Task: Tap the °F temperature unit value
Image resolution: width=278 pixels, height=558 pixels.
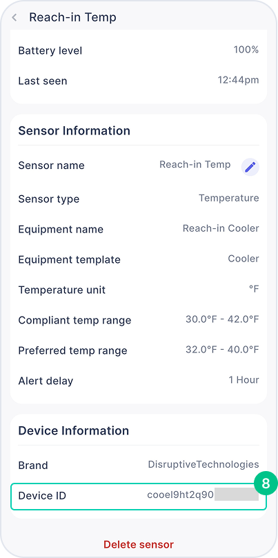Action: point(254,289)
